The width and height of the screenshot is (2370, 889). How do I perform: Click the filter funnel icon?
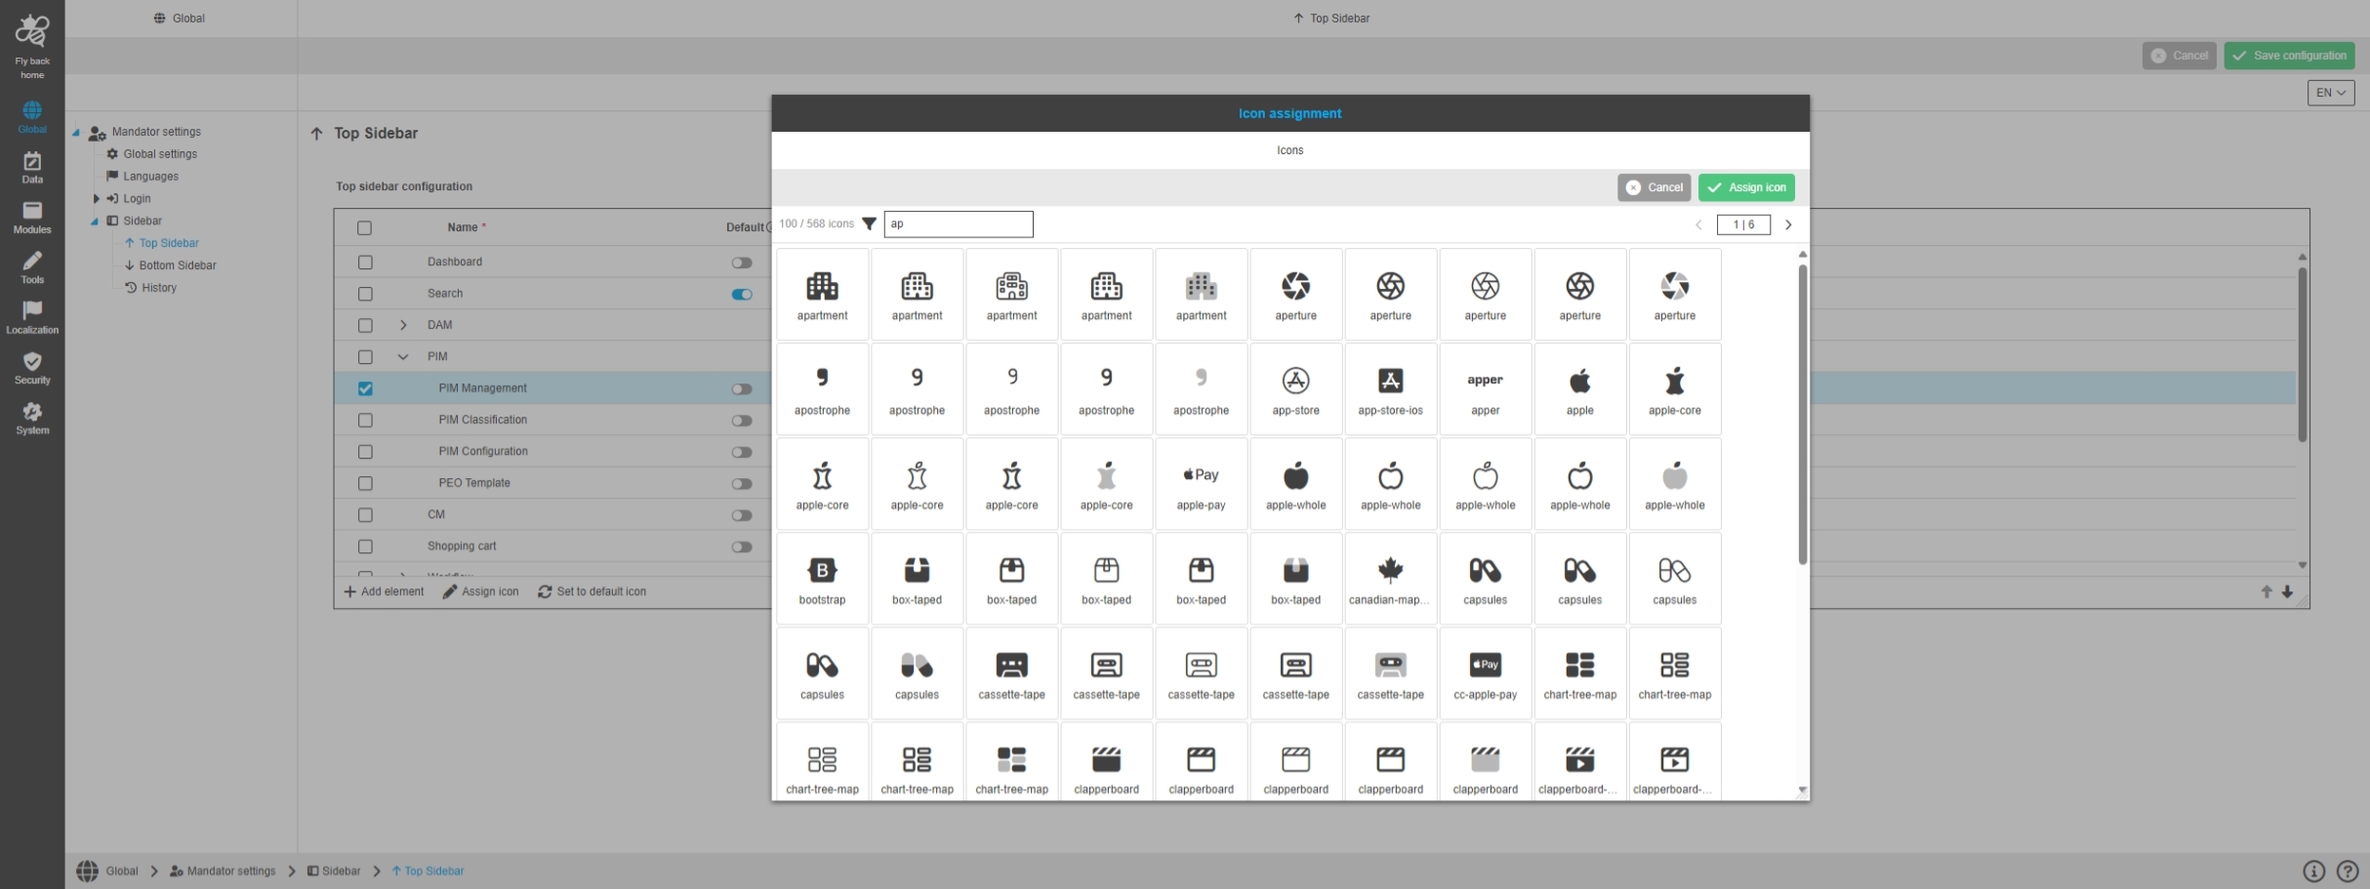(869, 224)
